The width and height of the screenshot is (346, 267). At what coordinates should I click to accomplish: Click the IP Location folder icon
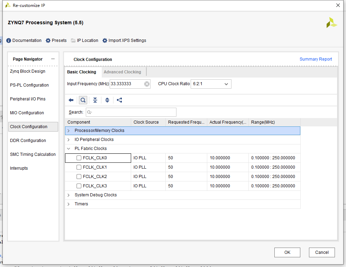73,41
